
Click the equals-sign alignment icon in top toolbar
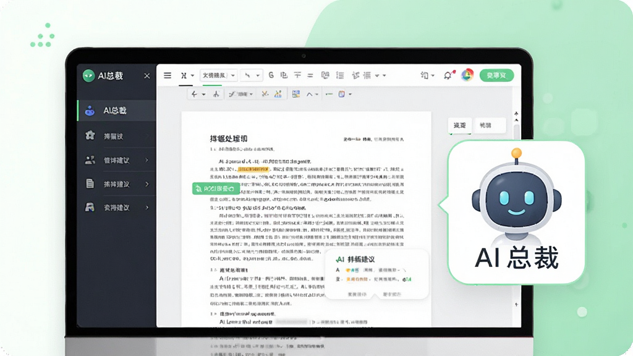tap(310, 75)
